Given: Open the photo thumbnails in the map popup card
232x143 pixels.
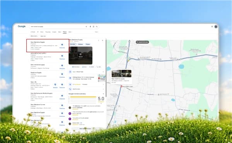Looking at the screenshot, I should coord(121,74).
